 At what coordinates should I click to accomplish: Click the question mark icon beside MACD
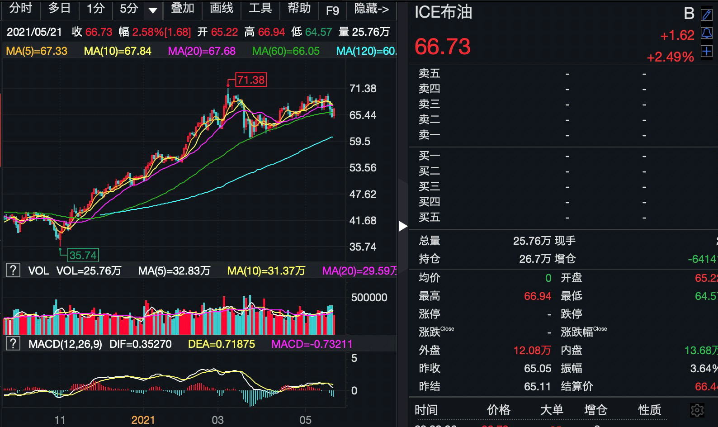[13, 344]
